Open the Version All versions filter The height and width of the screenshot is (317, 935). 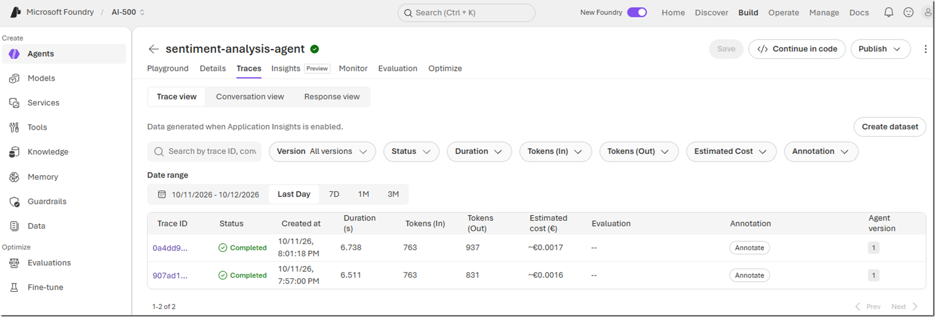pyautogui.click(x=322, y=152)
